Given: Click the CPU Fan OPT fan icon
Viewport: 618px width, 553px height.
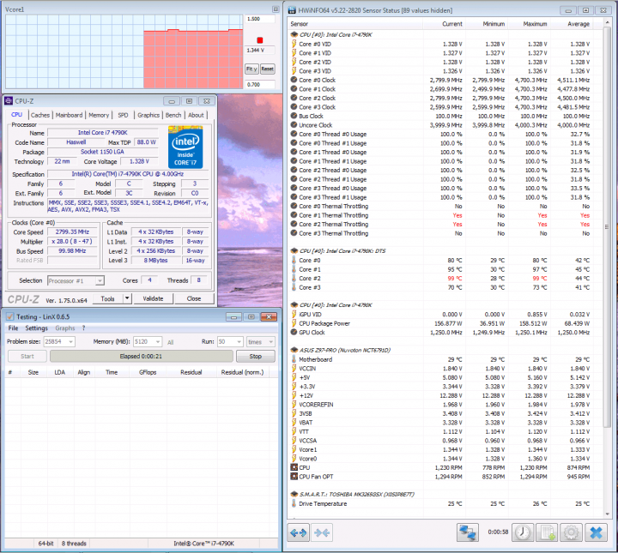Looking at the screenshot, I should pyautogui.click(x=294, y=477).
